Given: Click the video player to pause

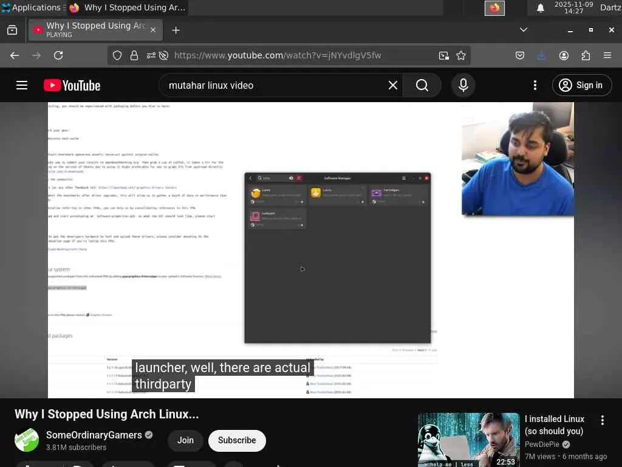Looking at the screenshot, I should click(310, 250).
